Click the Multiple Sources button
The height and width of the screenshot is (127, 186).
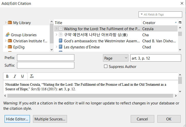50,119
